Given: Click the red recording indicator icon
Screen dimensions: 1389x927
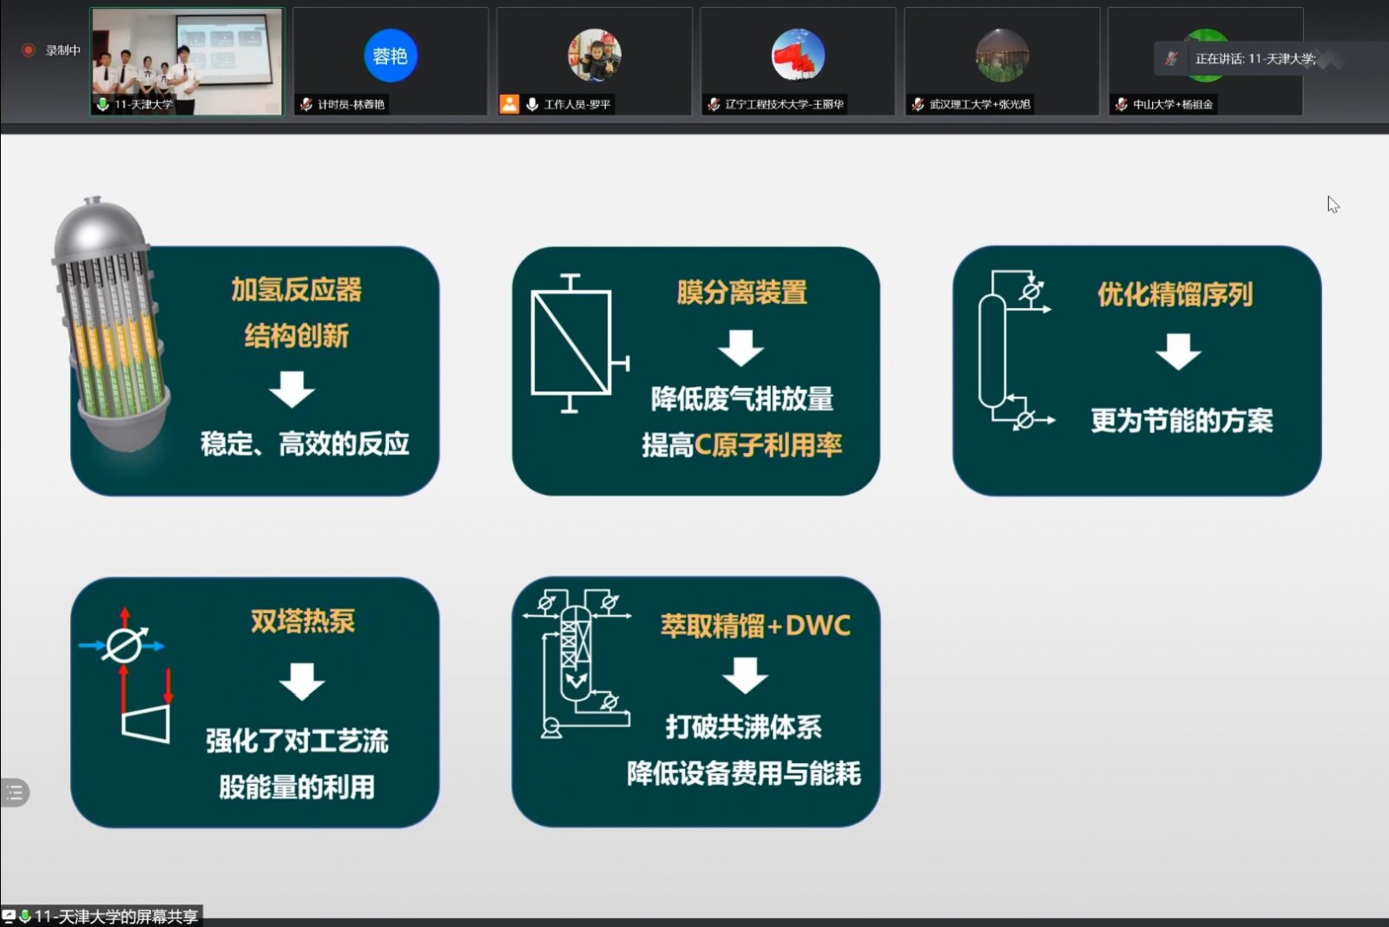Looking at the screenshot, I should [28, 50].
